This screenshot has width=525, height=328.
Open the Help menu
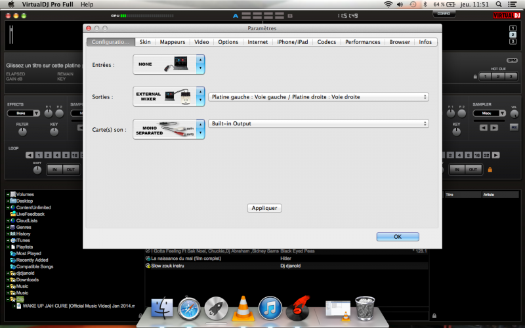[x=87, y=4]
